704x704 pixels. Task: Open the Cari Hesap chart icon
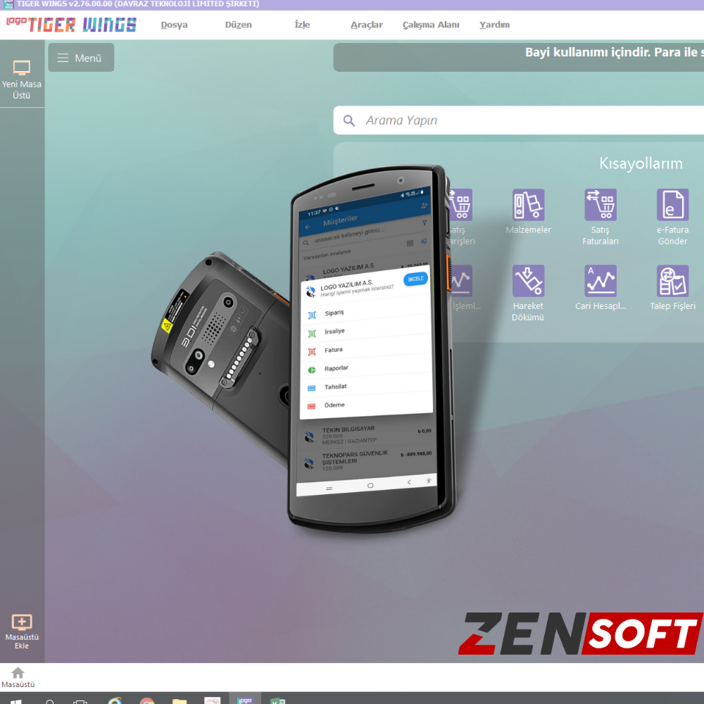(x=601, y=280)
